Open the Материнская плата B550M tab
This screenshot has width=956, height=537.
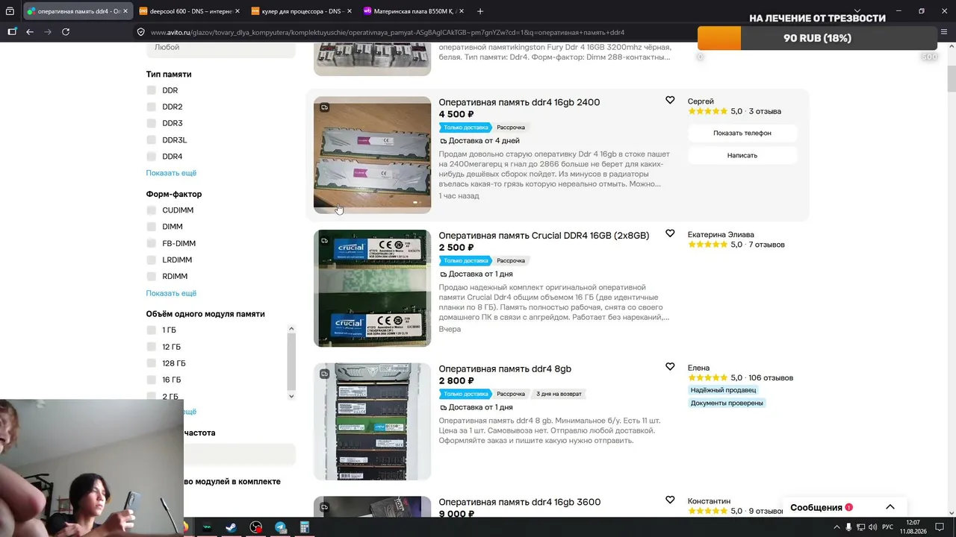pyautogui.click(x=409, y=11)
